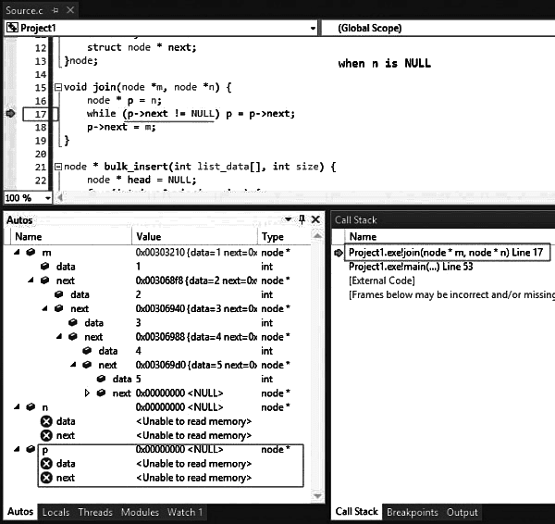Click the active frame arrow in Call Stack
This screenshot has width=555, height=524.
pos(339,253)
